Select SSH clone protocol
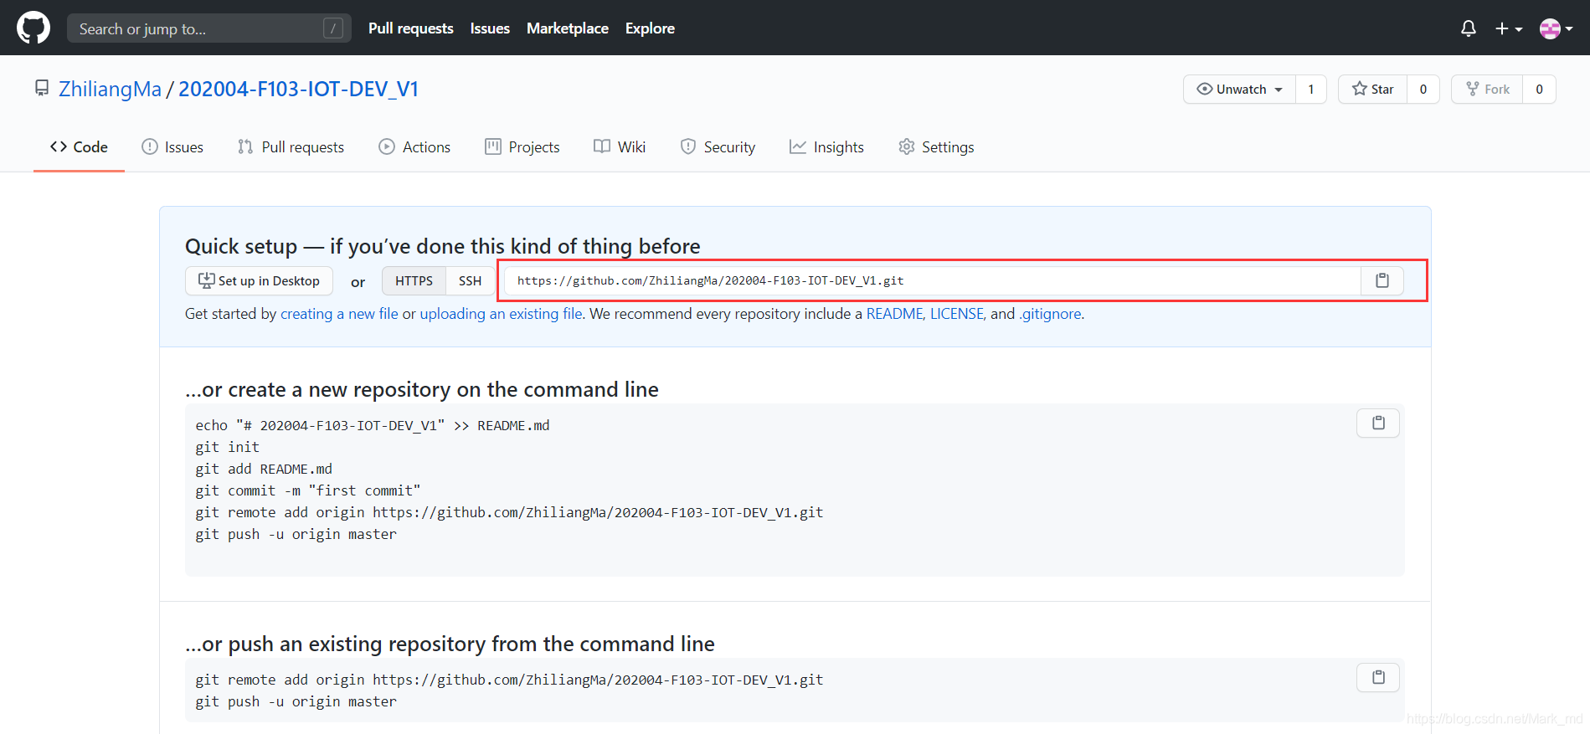1590x734 pixels. click(470, 281)
